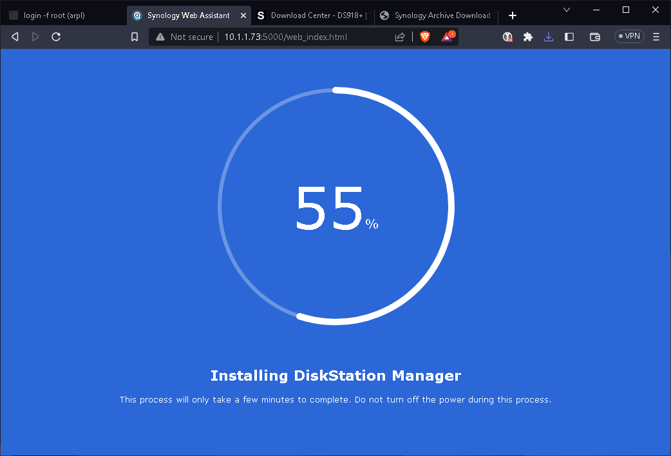This screenshot has height=456, width=671.
Task: Click the address bar URL field
Action: tap(303, 37)
